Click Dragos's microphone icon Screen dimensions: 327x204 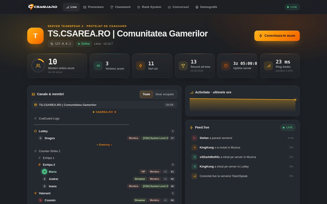40,138
